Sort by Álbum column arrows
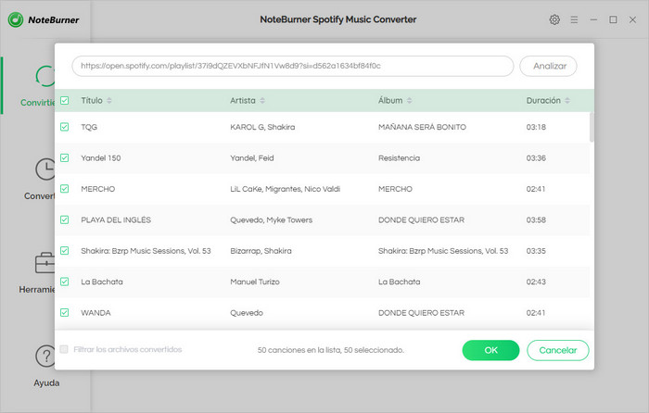This screenshot has width=649, height=413. (x=410, y=100)
